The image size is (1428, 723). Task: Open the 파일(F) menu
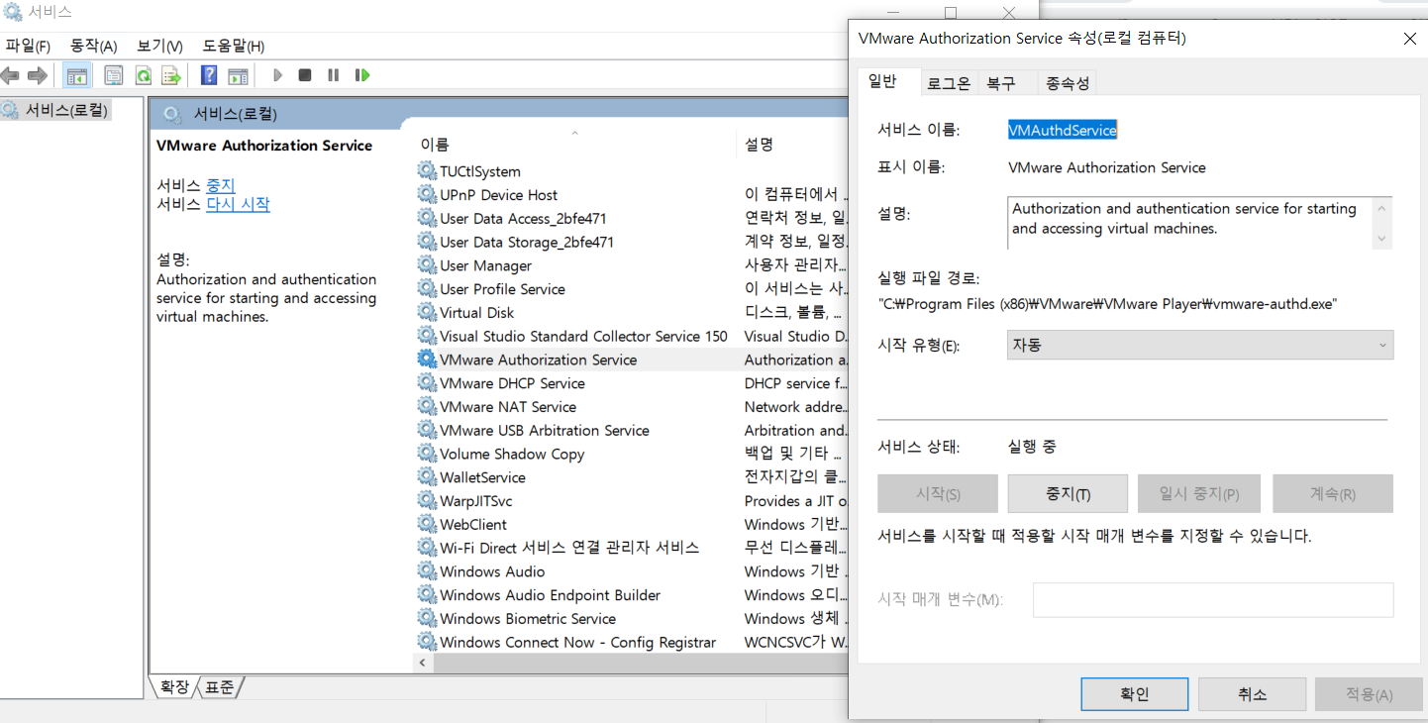pyautogui.click(x=28, y=46)
